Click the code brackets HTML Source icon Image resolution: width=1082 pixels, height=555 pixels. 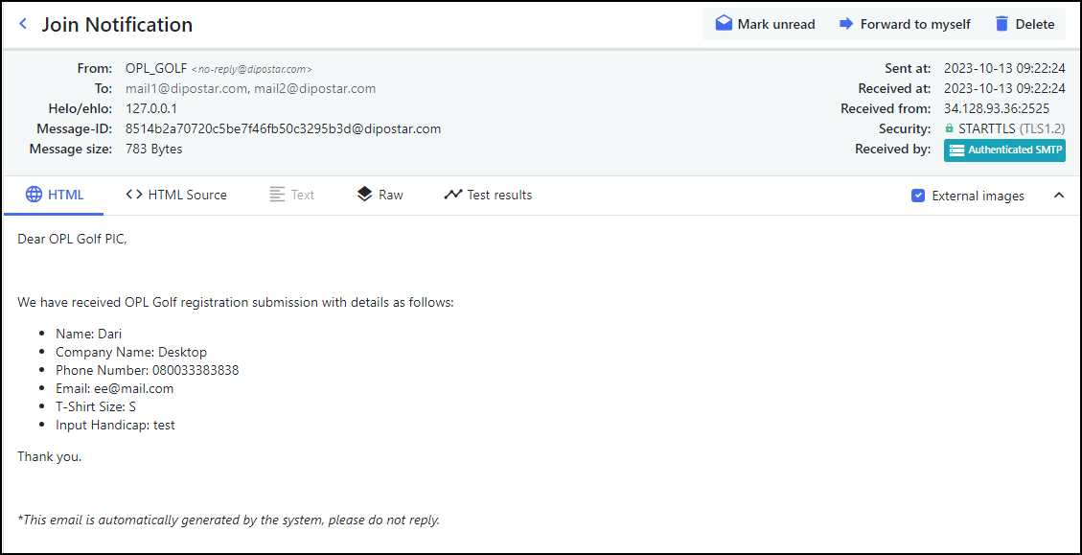134,195
